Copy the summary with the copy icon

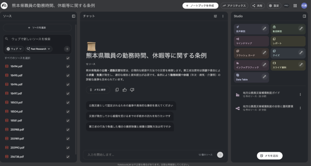point(117,90)
